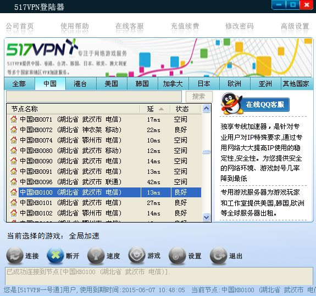Switch to the 韩国 region tab

pyautogui.click(x=143, y=84)
